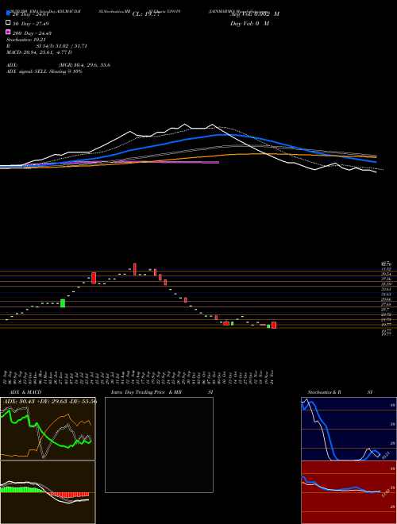The height and width of the screenshot is (524, 397).
Task: Click the 'Avg Vol: 0.002 M' text
Action: click(255, 14)
